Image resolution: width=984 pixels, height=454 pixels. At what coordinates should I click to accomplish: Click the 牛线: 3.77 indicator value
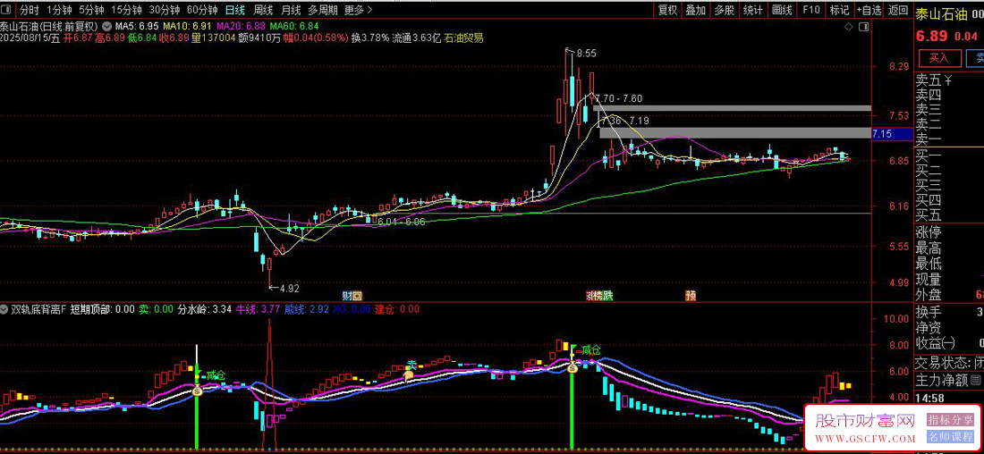(258, 309)
